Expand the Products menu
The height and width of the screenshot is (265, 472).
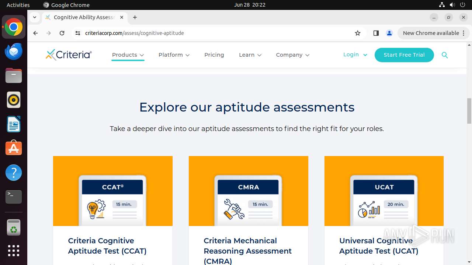click(x=128, y=55)
